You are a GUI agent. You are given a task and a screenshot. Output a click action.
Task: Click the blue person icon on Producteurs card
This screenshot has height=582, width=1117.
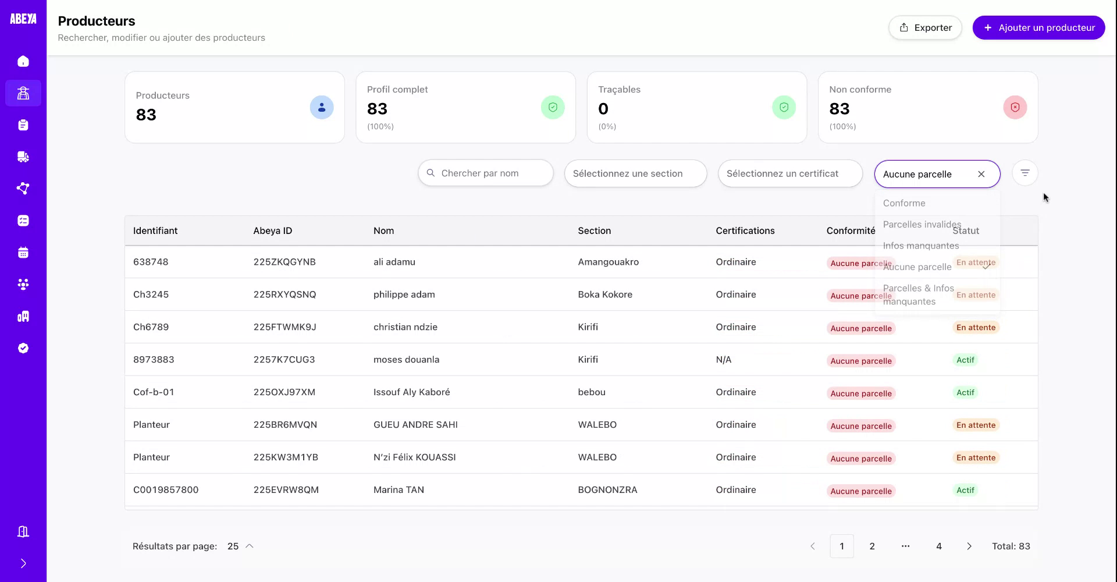tap(322, 108)
